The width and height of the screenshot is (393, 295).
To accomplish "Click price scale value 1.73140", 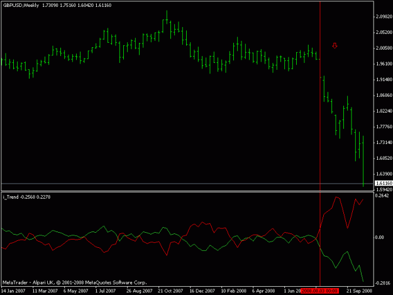I will pyautogui.click(x=384, y=142).
